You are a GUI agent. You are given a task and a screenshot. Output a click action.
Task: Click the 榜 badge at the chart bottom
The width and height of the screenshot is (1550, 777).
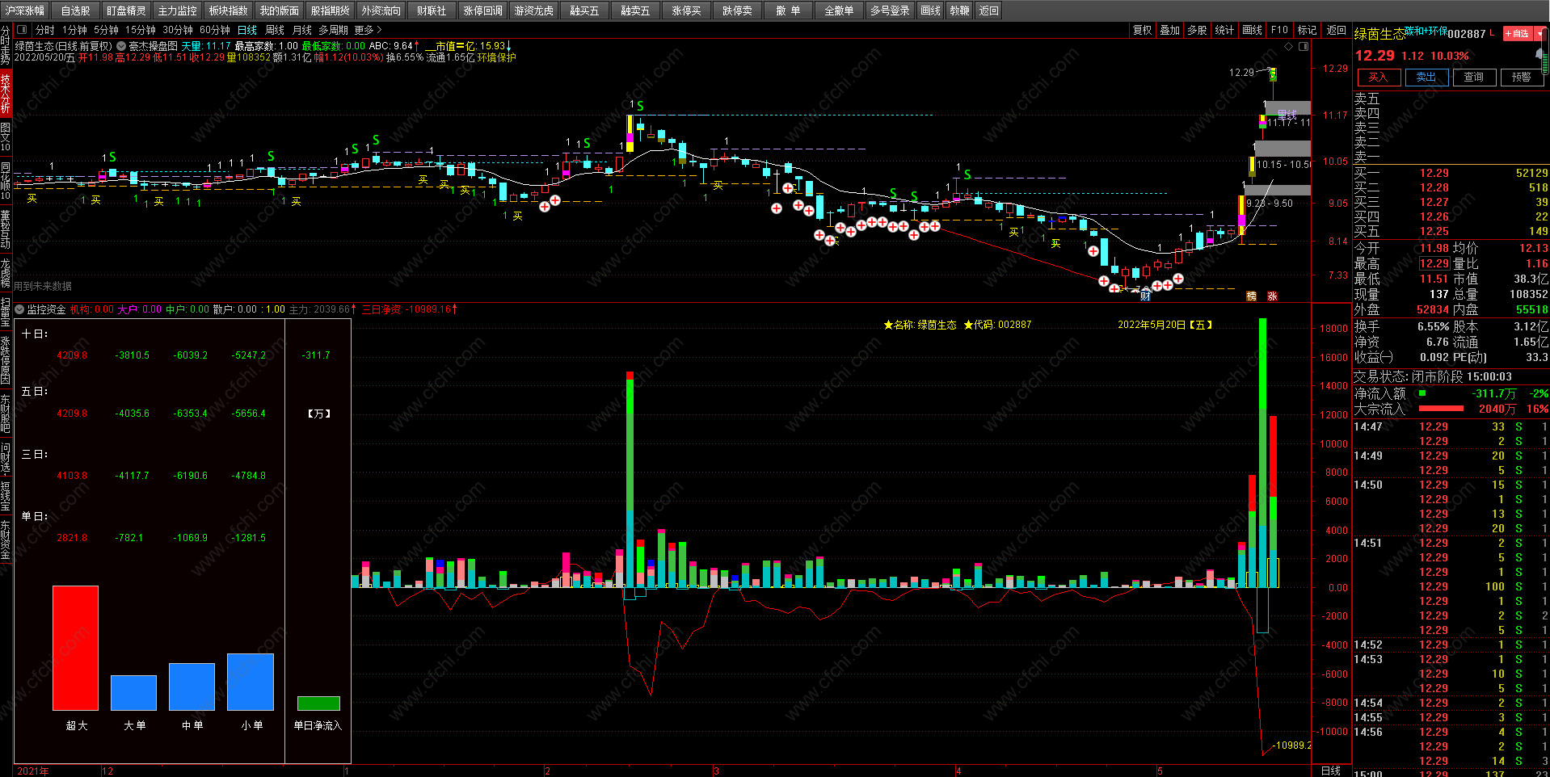(1251, 296)
